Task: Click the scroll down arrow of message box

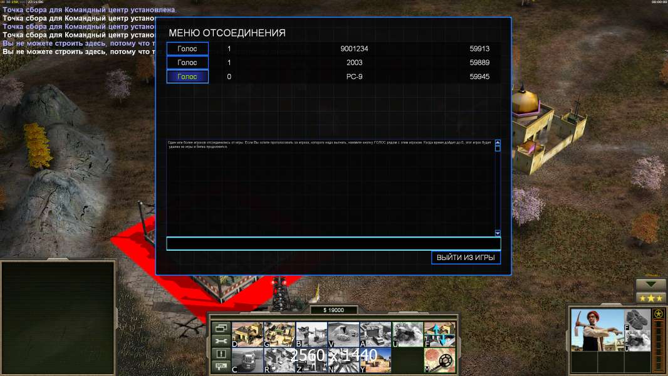Action: click(498, 233)
